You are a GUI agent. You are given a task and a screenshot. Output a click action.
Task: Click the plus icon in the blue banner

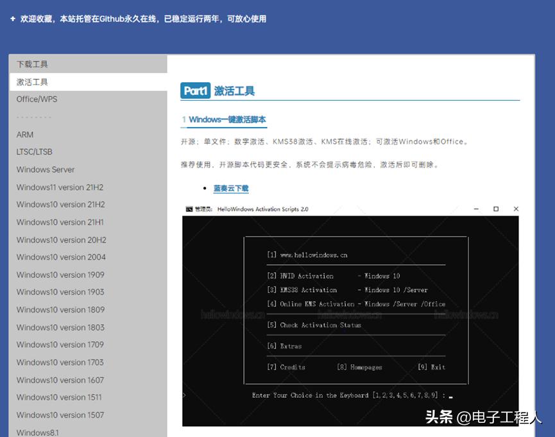[13, 19]
